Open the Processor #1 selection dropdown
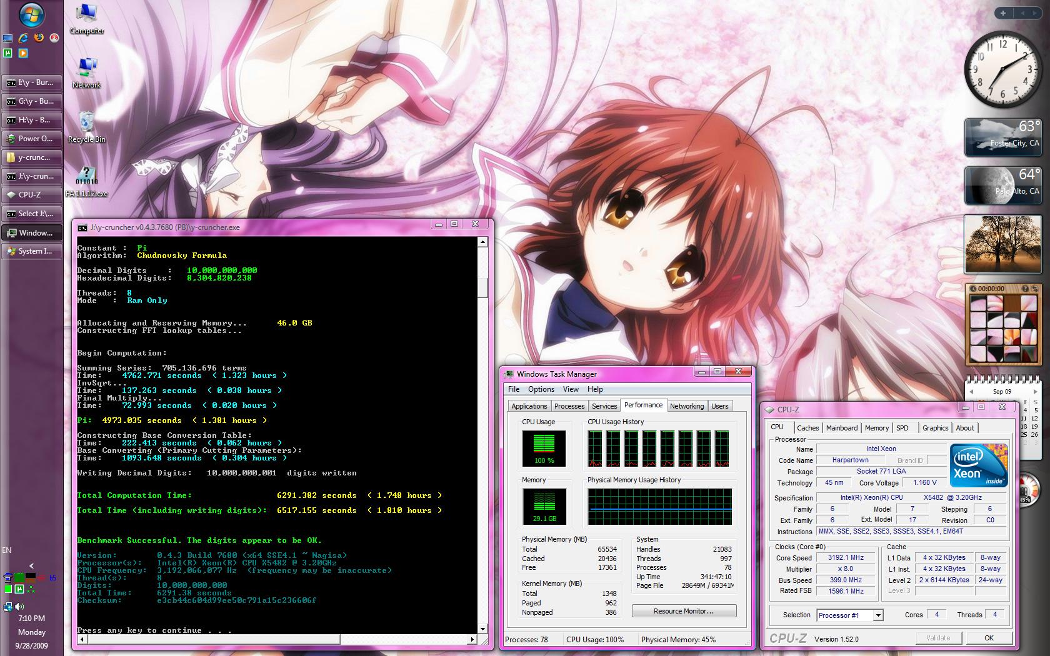 (x=878, y=615)
